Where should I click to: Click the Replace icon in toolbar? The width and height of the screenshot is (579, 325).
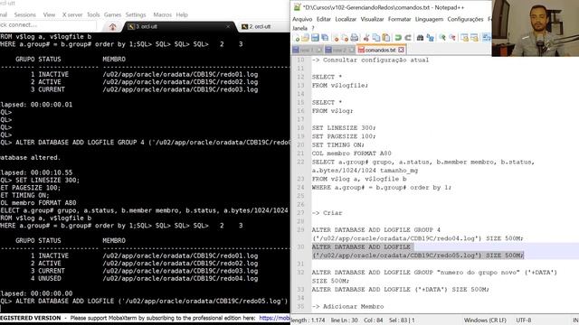pyautogui.click(x=430, y=38)
